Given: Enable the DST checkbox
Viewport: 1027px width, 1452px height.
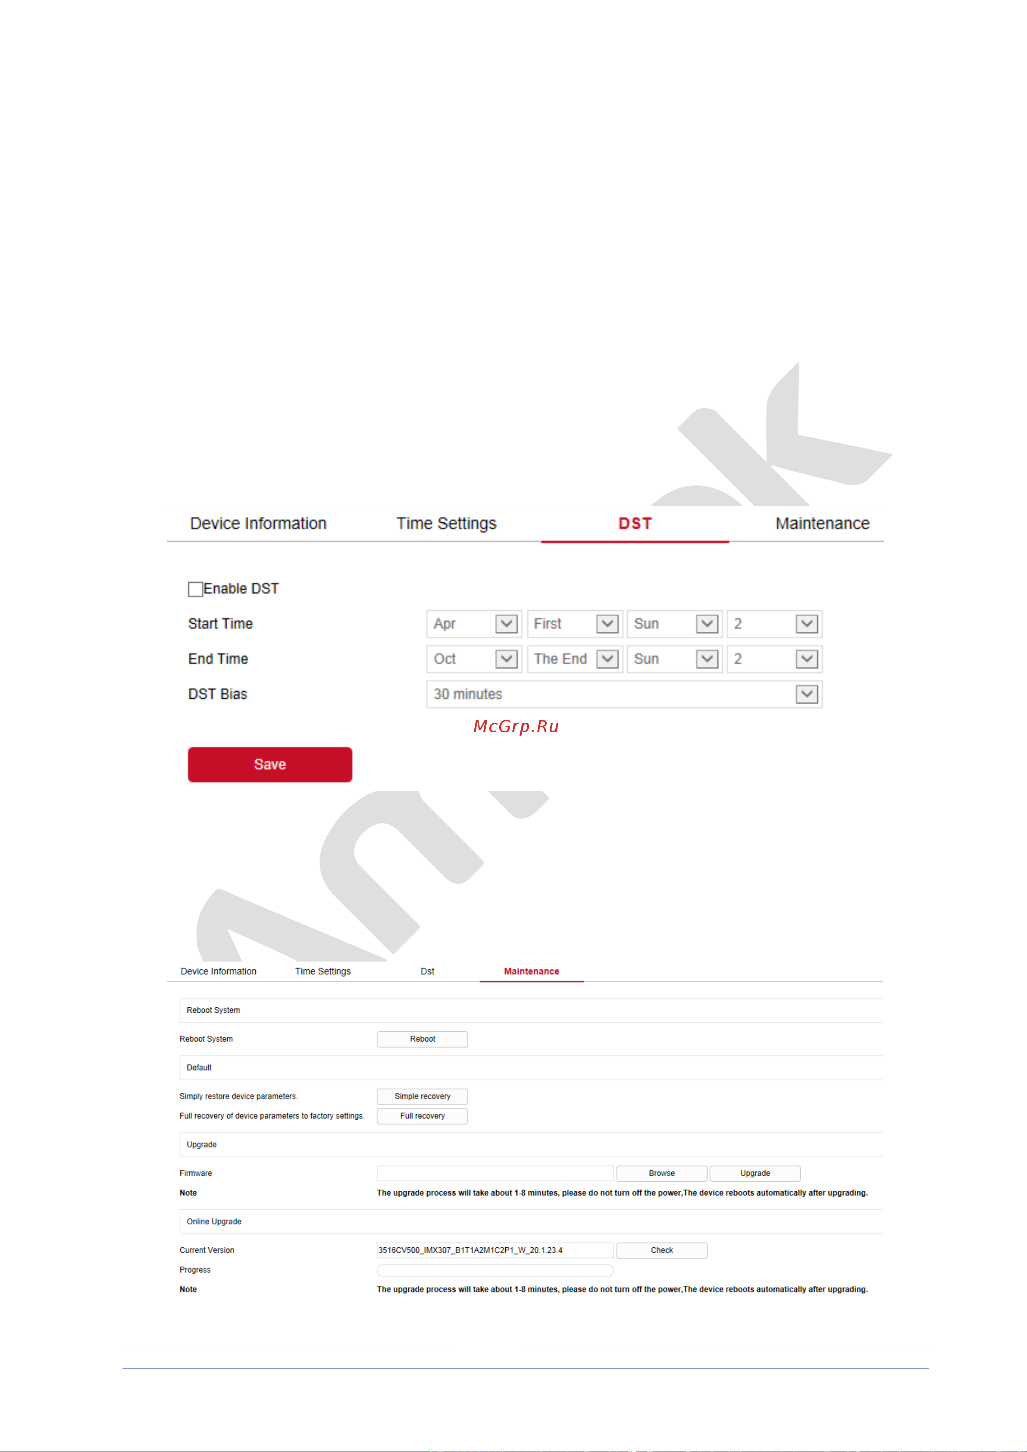Looking at the screenshot, I should coord(196,589).
